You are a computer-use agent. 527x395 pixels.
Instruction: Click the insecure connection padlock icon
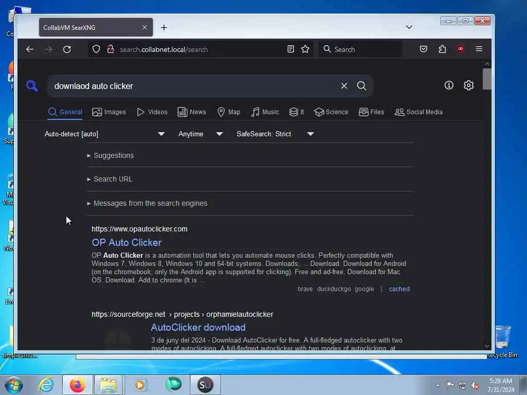tap(110, 49)
